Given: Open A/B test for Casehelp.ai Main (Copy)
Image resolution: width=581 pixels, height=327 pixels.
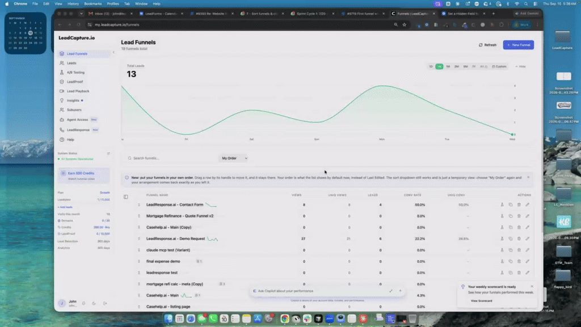Looking at the screenshot, I should [502, 227].
